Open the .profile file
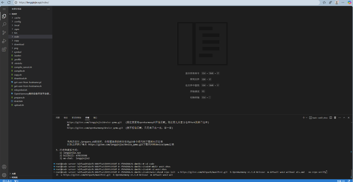Image resolution: width=353 pixels, height=182 pixels. 30,60
